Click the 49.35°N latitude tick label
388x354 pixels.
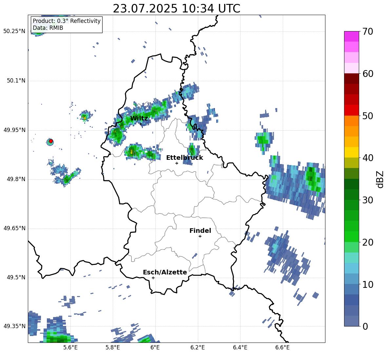click(x=14, y=326)
